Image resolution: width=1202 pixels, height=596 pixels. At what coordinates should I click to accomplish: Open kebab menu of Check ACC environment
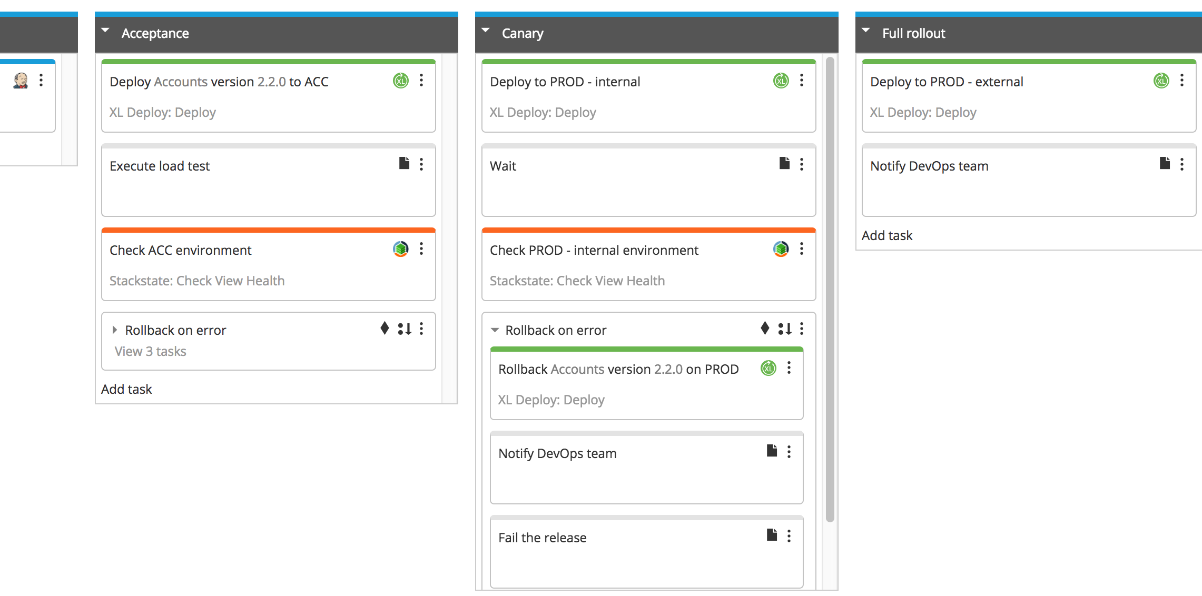click(421, 249)
